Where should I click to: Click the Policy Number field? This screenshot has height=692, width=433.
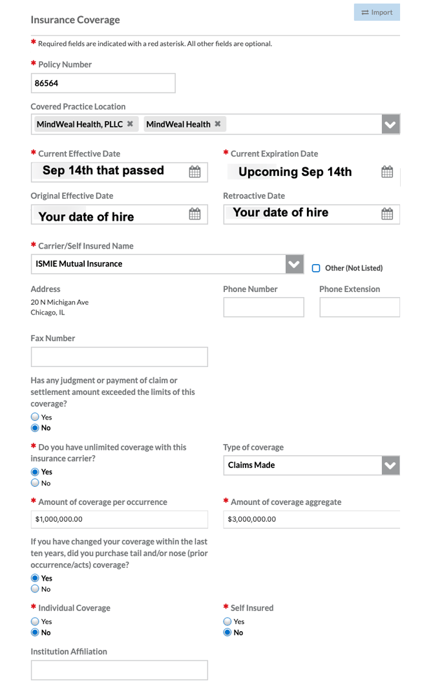pyautogui.click(x=103, y=84)
